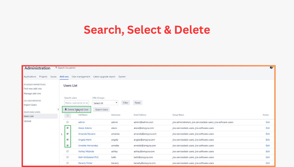The image size is (294, 167).
Task: Click the Administration heading
Action: pos(37,68)
